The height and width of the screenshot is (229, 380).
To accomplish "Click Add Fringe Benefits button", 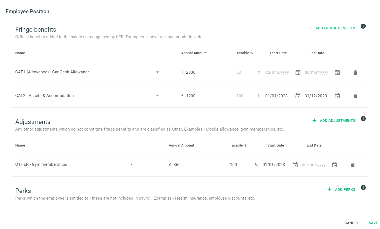I will [x=331, y=28].
